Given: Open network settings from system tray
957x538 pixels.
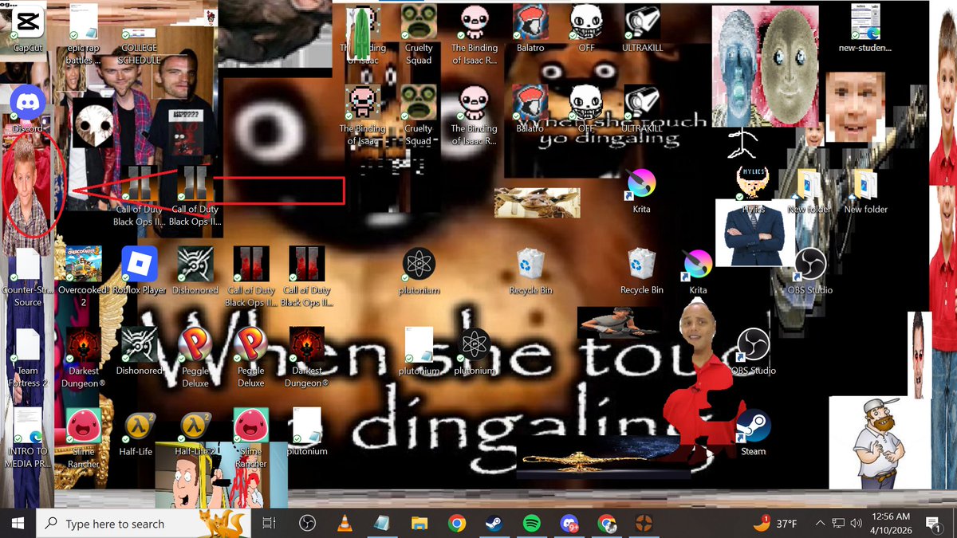Looking at the screenshot, I should [x=838, y=524].
